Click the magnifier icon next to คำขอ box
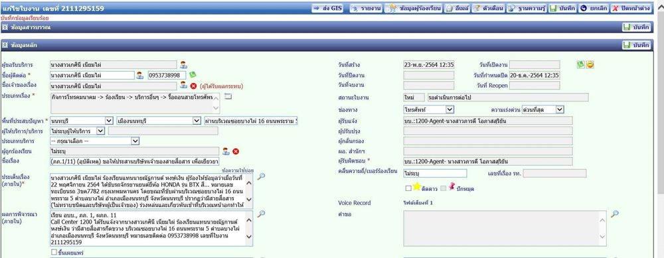Image resolution: width=664 pixels, height=258 pixels. coord(614,214)
